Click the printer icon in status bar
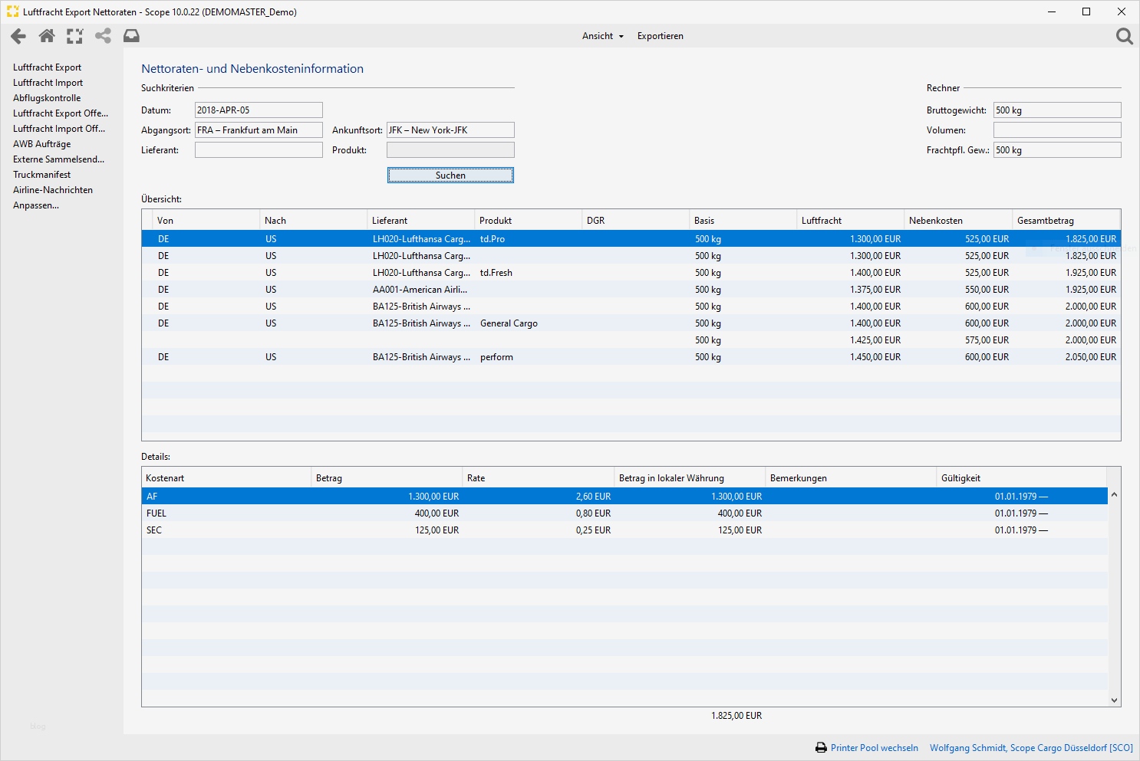Viewport: 1140px width, 761px height. [821, 748]
